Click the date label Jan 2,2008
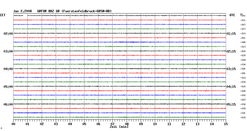Screen dimensions: 247x131 point(22,11)
